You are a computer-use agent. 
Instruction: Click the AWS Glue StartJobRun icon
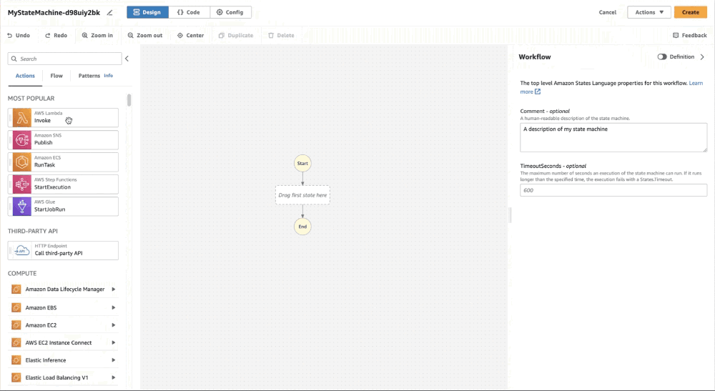[x=22, y=207]
